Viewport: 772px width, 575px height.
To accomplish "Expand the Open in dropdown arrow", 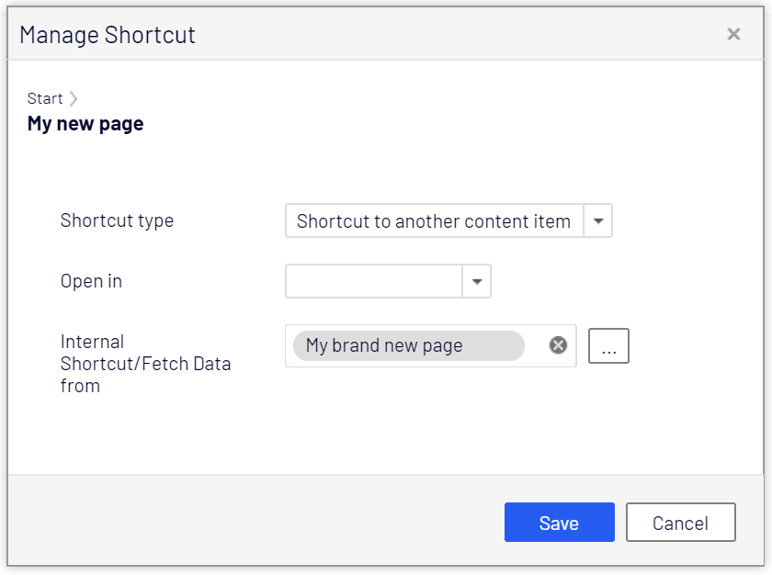I will (477, 282).
